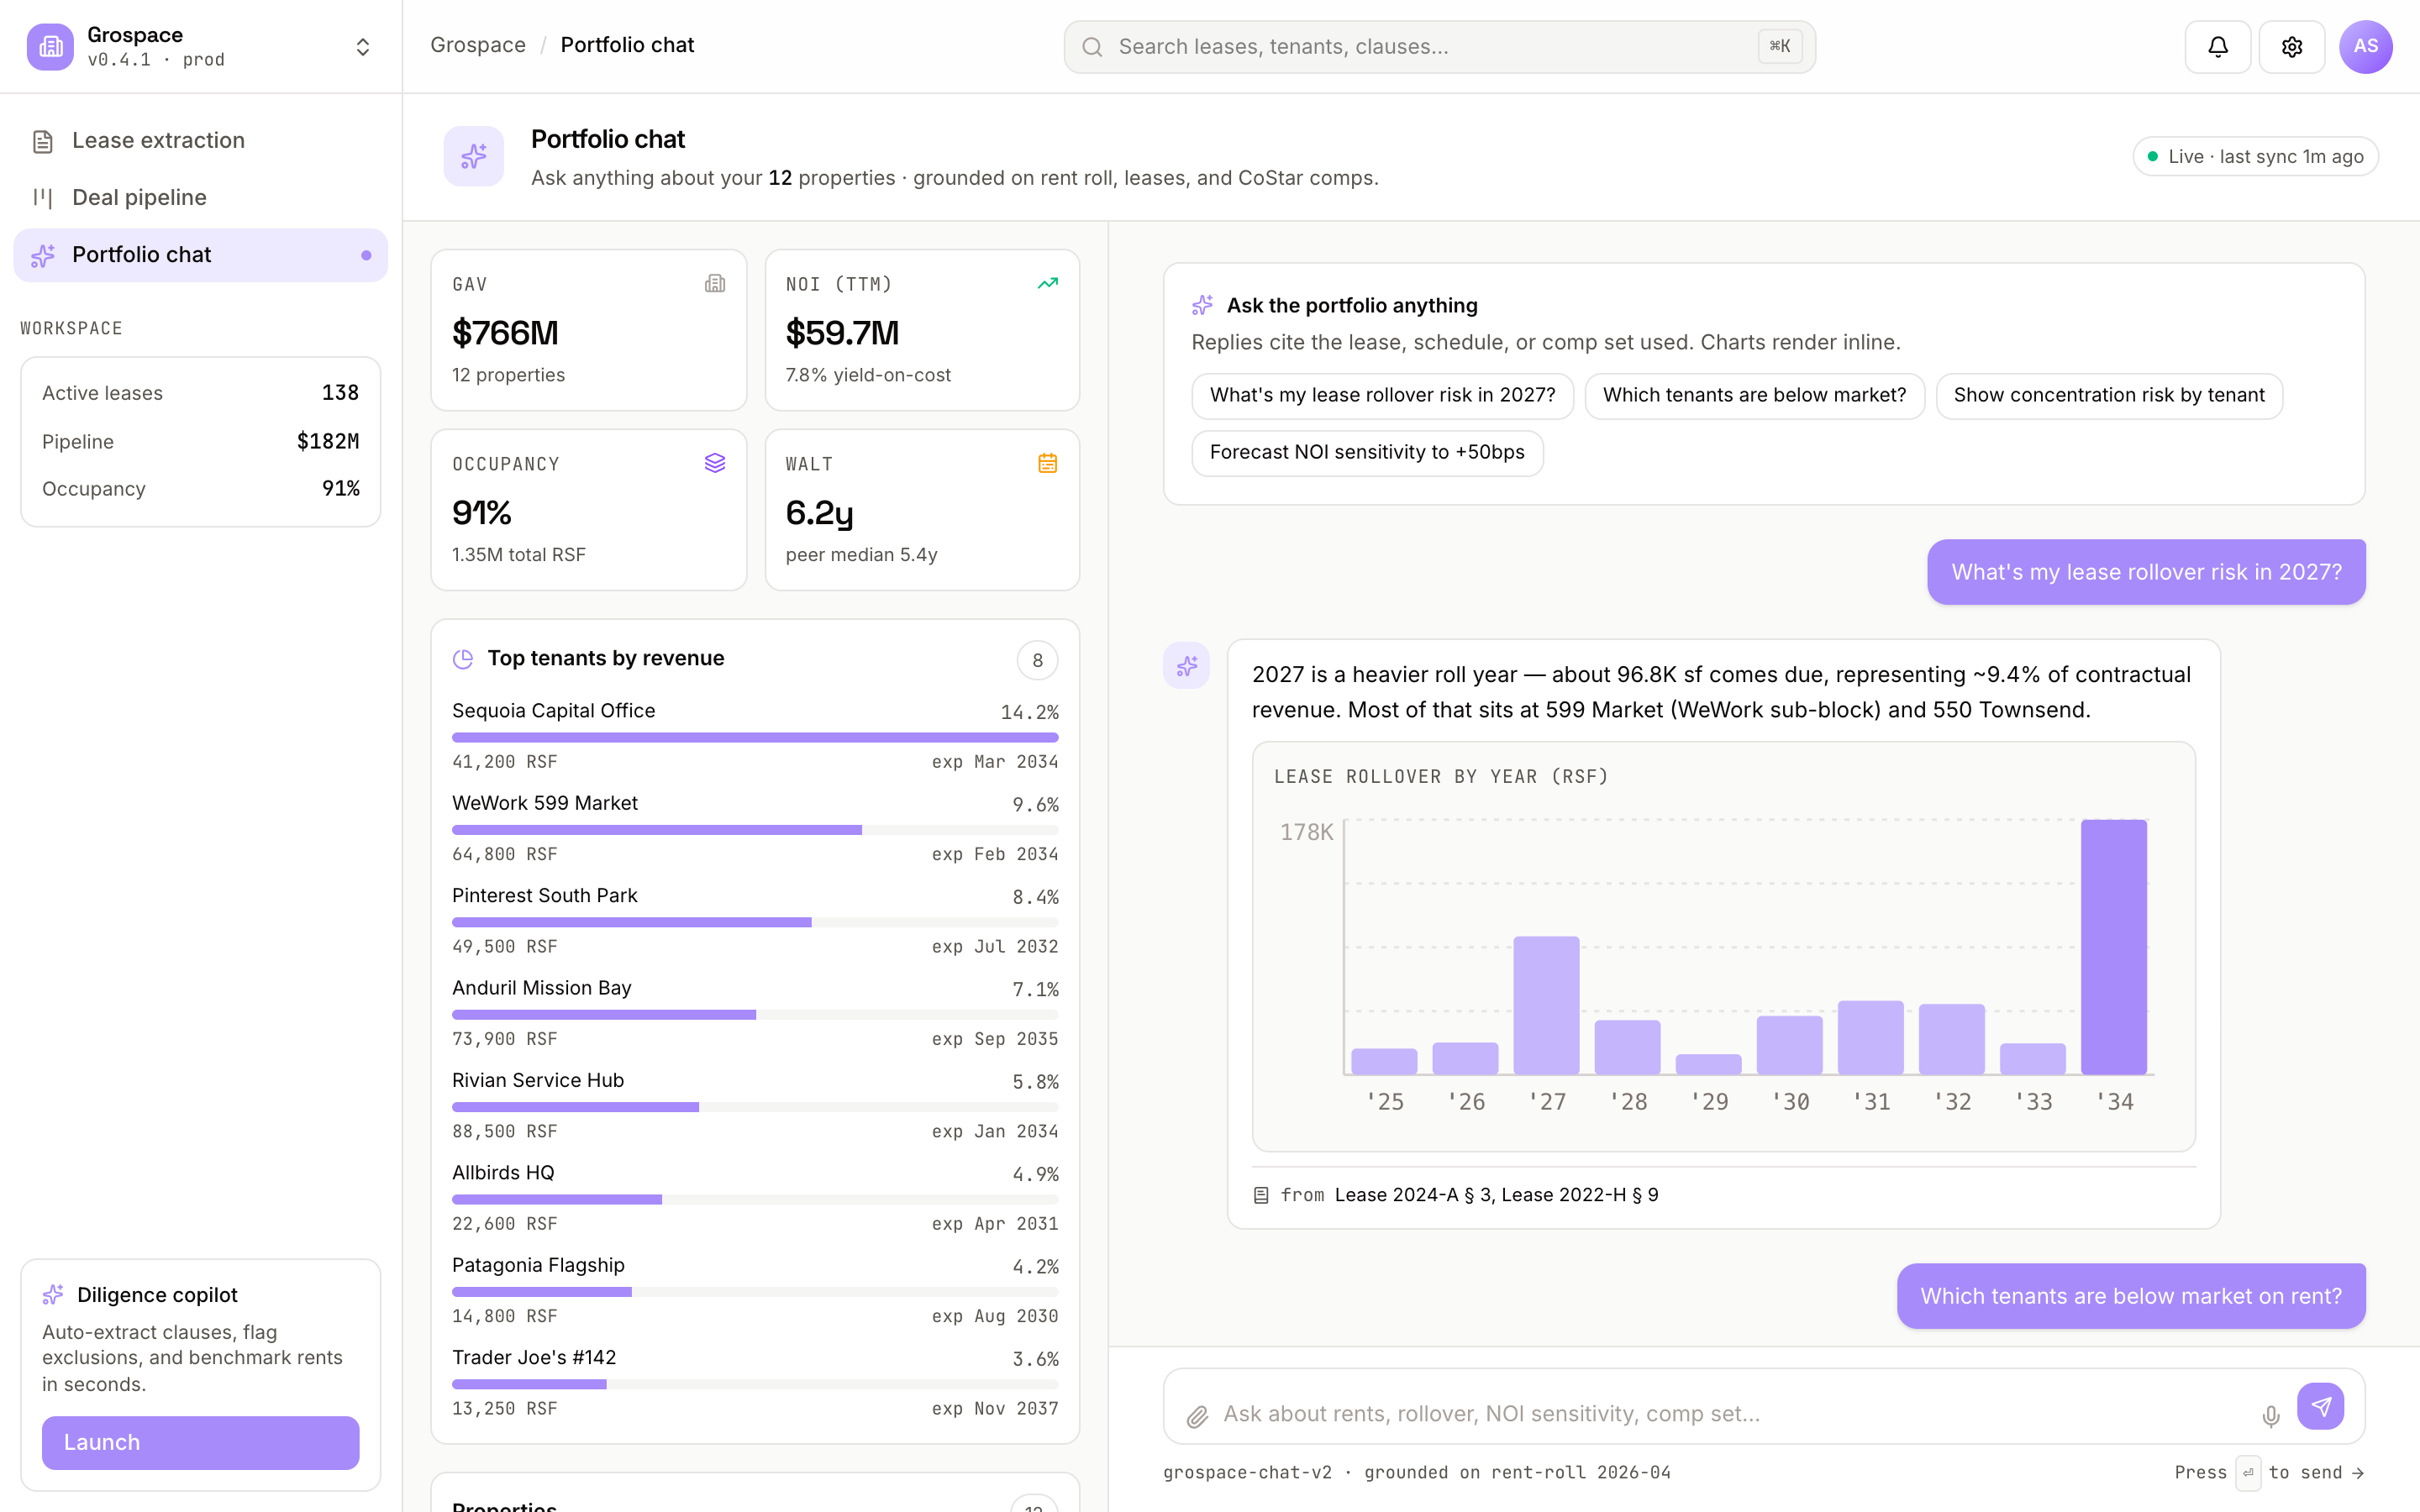Click the Occupancy layers icon
This screenshot has width=2420, height=1512.
(714, 463)
